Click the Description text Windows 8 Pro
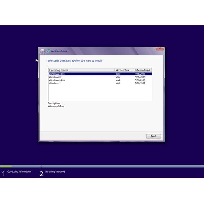The image size is (204, 204). (55, 106)
